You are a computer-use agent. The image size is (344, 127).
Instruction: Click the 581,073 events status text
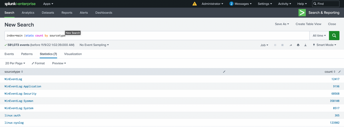tap(19, 45)
